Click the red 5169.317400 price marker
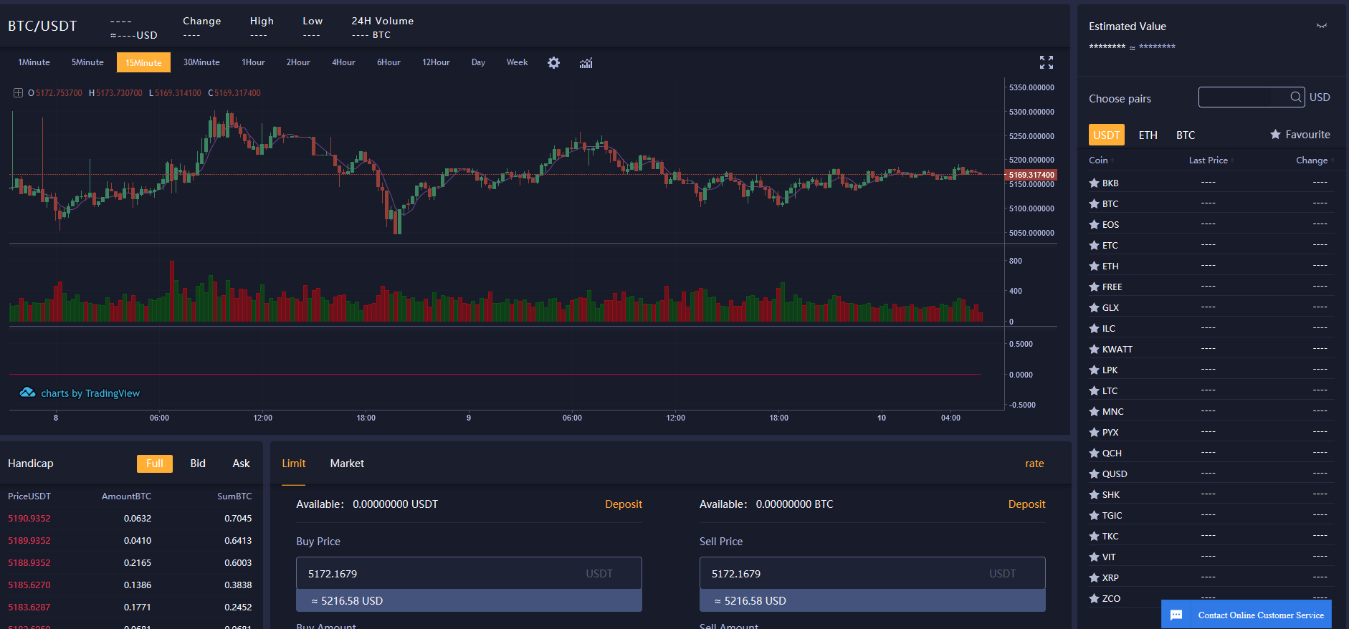The width and height of the screenshot is (1349, 629). point(1031,175)
